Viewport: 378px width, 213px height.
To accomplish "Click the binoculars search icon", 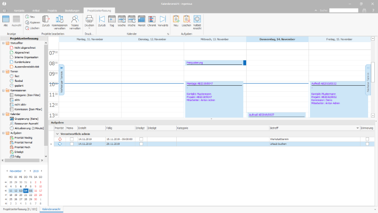I will (364, 10).
